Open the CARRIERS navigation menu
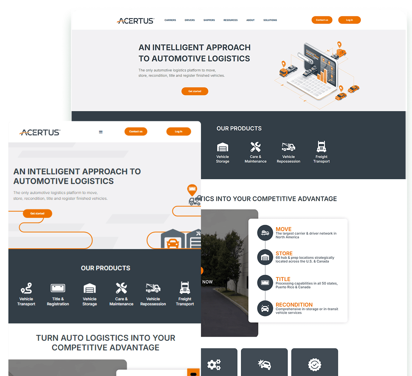412x376 pixels. [x=170, y=20]
